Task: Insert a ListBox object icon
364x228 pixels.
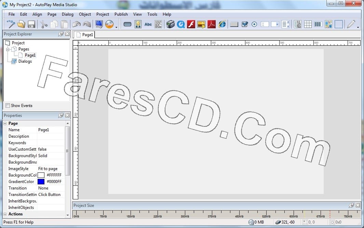Action: tap(285, 24)
